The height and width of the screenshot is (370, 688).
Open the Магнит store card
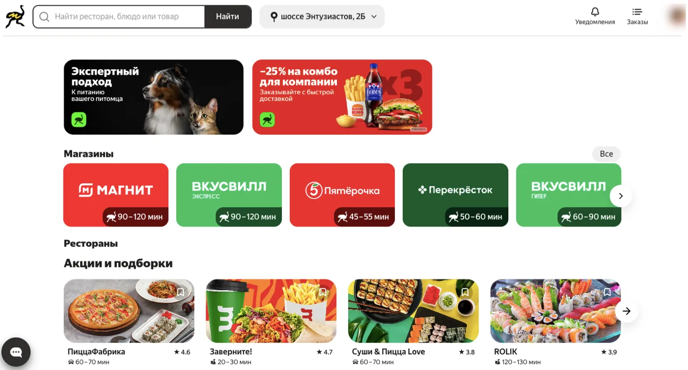tap(116, 195)
